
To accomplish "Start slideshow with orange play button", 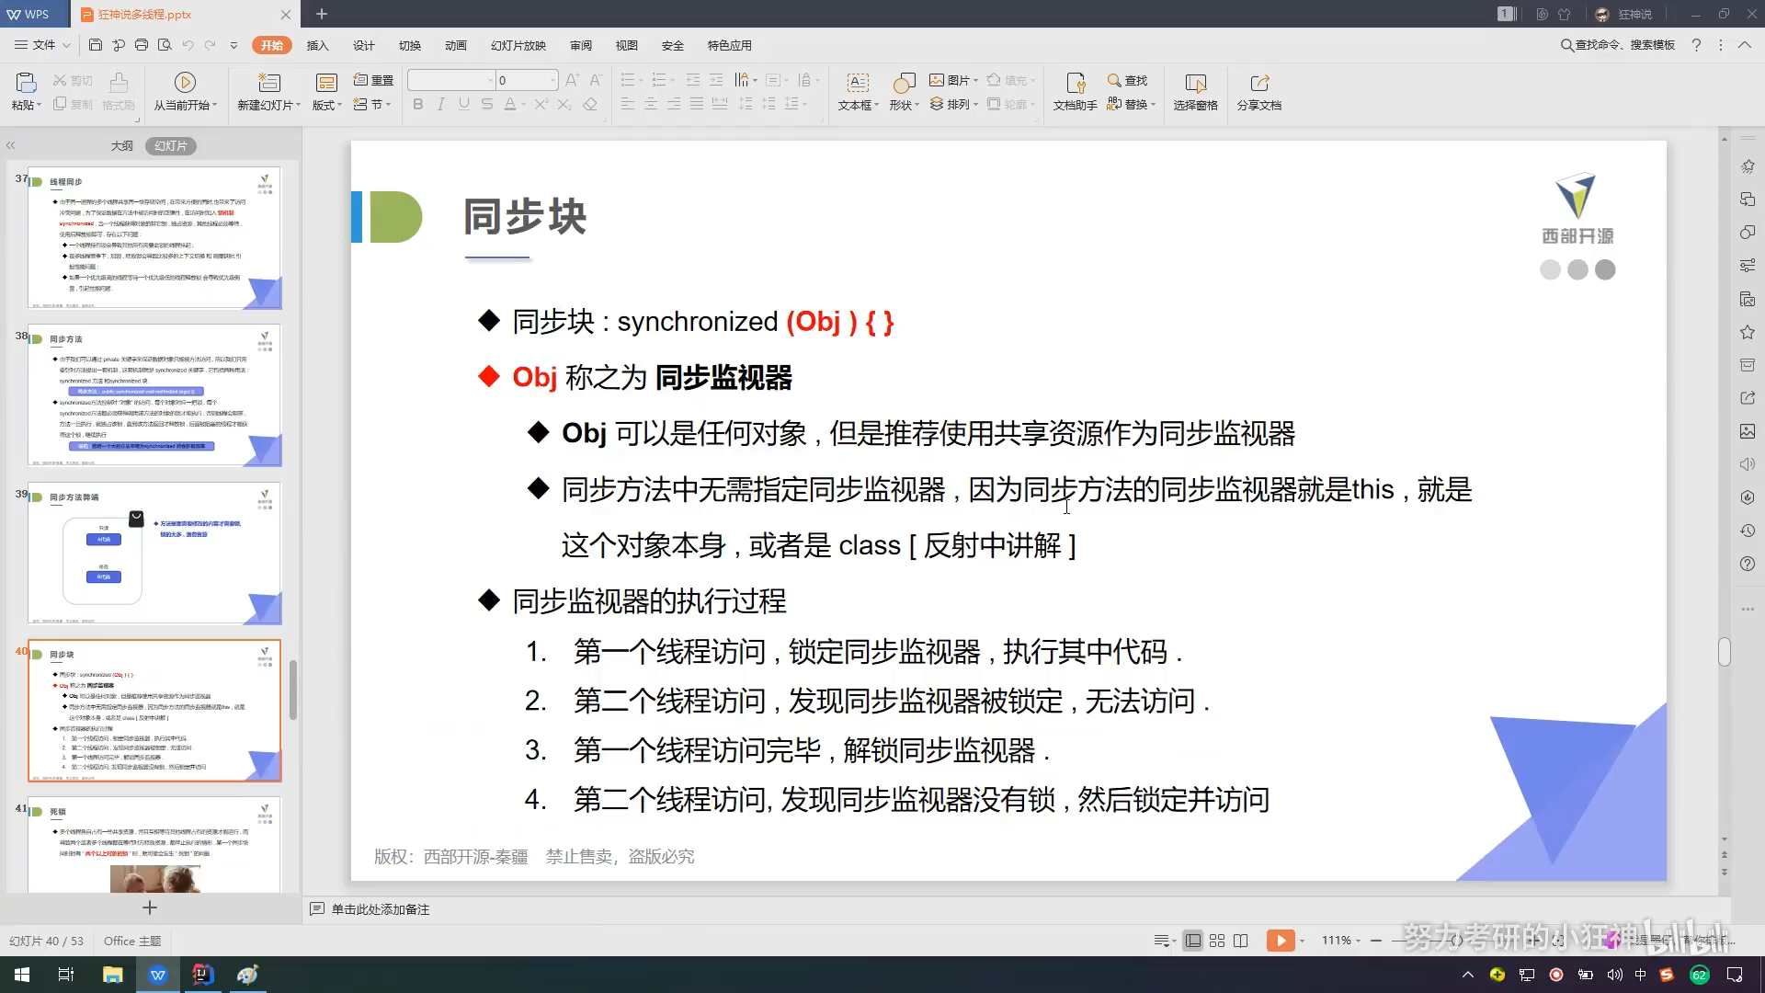I will point(1280,941).
